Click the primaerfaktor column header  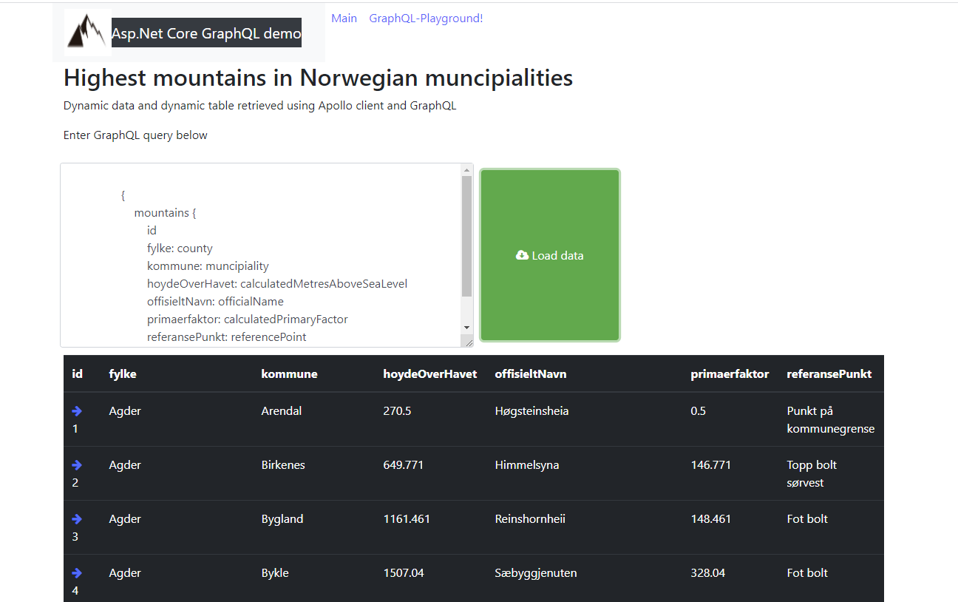point(730,374)
